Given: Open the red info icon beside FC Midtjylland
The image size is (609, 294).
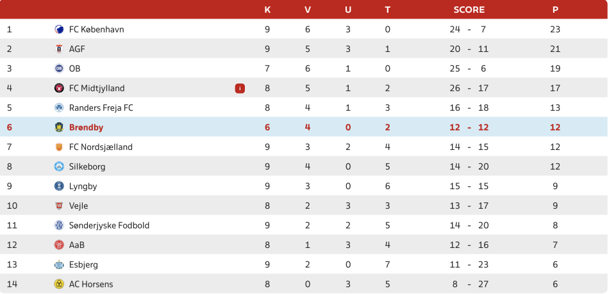Looking at the screenshot, I should pyautogui.click(x=240, y=88).
